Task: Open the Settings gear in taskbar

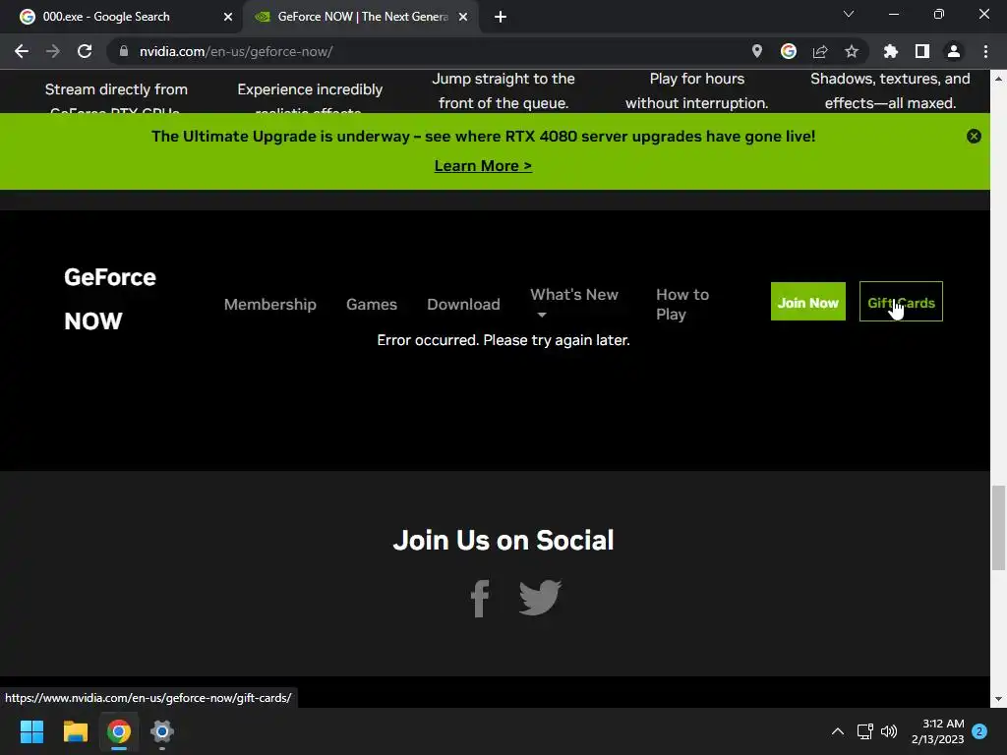Action: (x=162, y=731)
